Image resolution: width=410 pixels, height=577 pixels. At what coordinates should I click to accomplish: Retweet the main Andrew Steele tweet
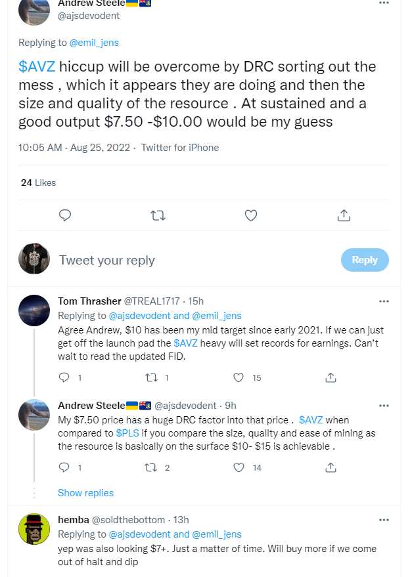[158, 215]
